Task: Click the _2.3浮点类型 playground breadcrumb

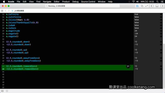Action: (18, 11)
